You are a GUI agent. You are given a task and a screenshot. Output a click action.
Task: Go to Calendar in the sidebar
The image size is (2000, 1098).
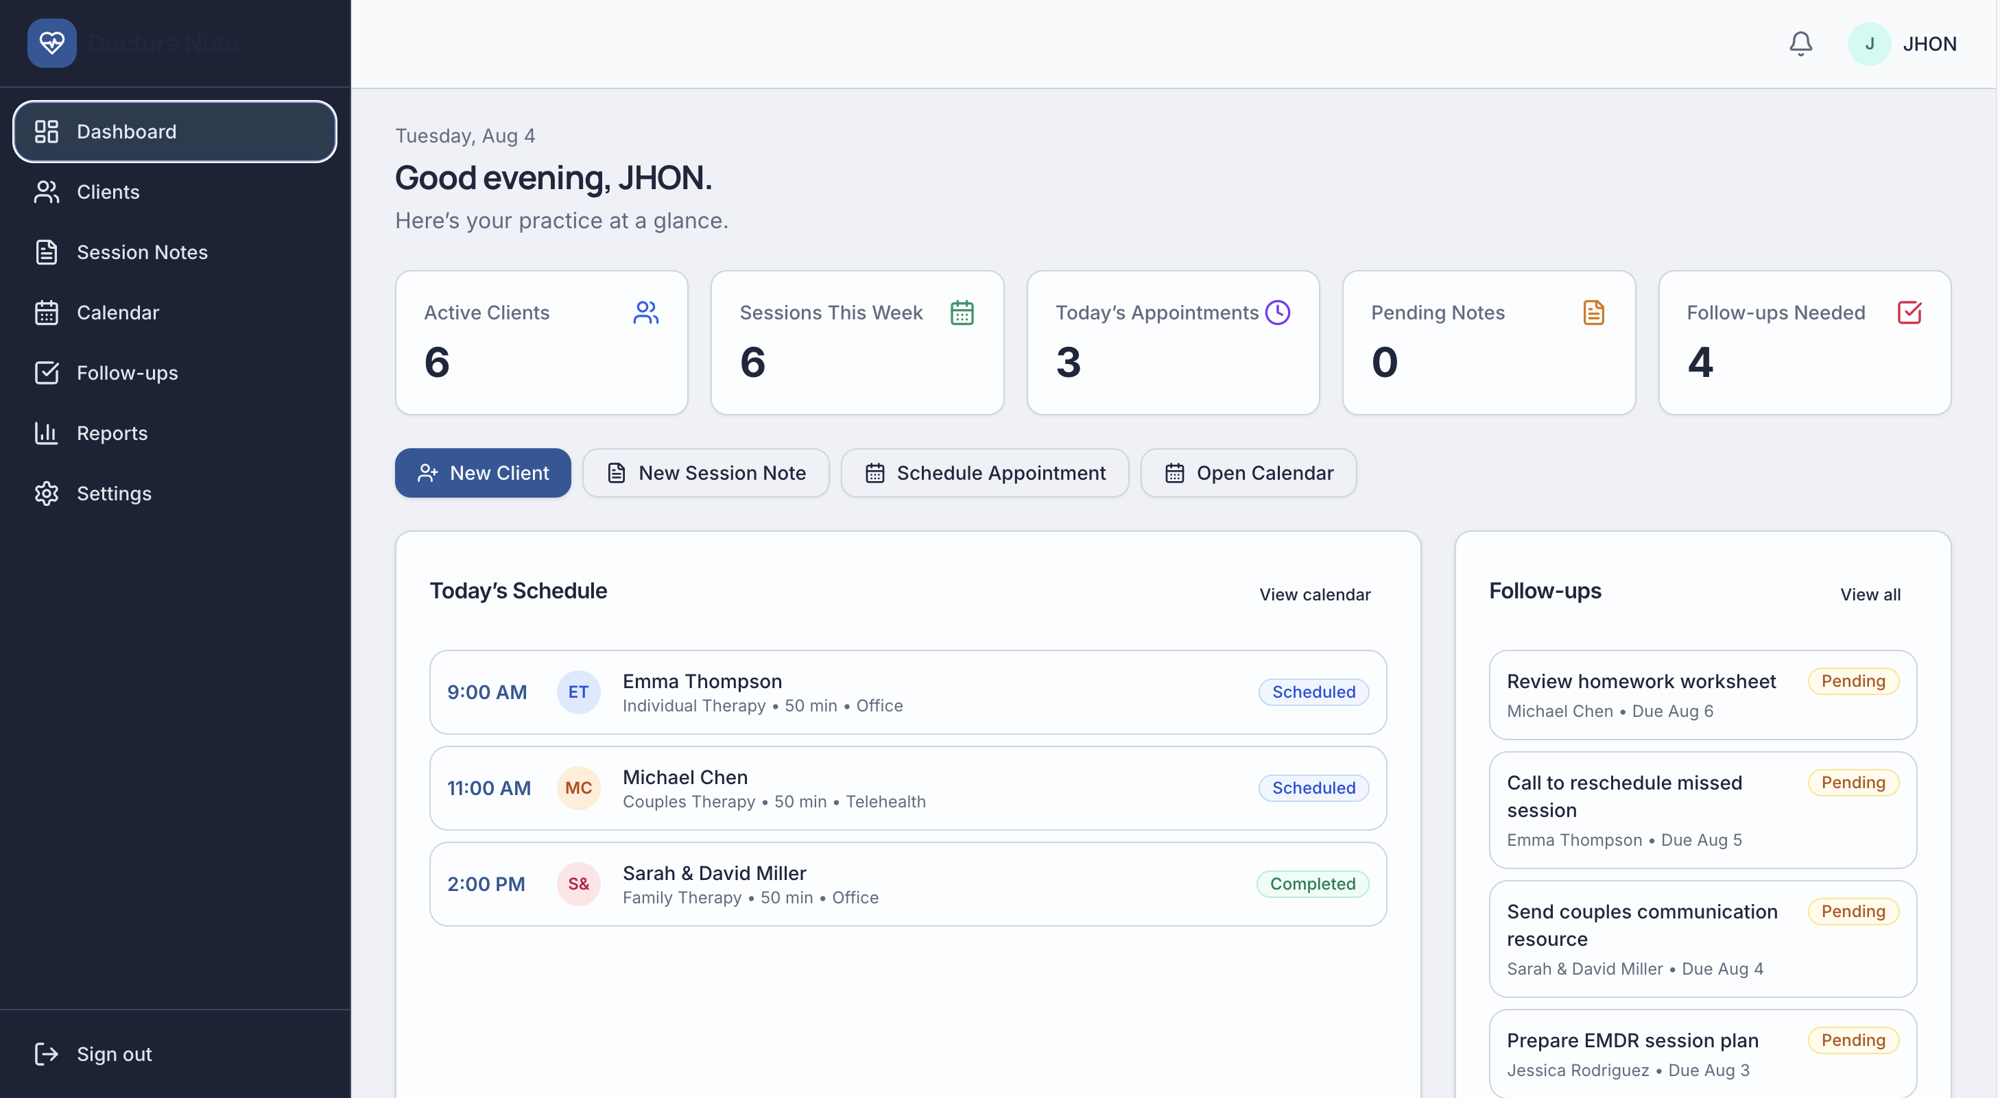coord(175,312)
